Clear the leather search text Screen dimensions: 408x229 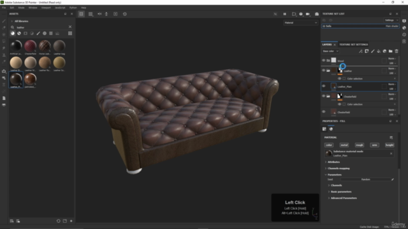pyautogui.click(x=70, y=27)
